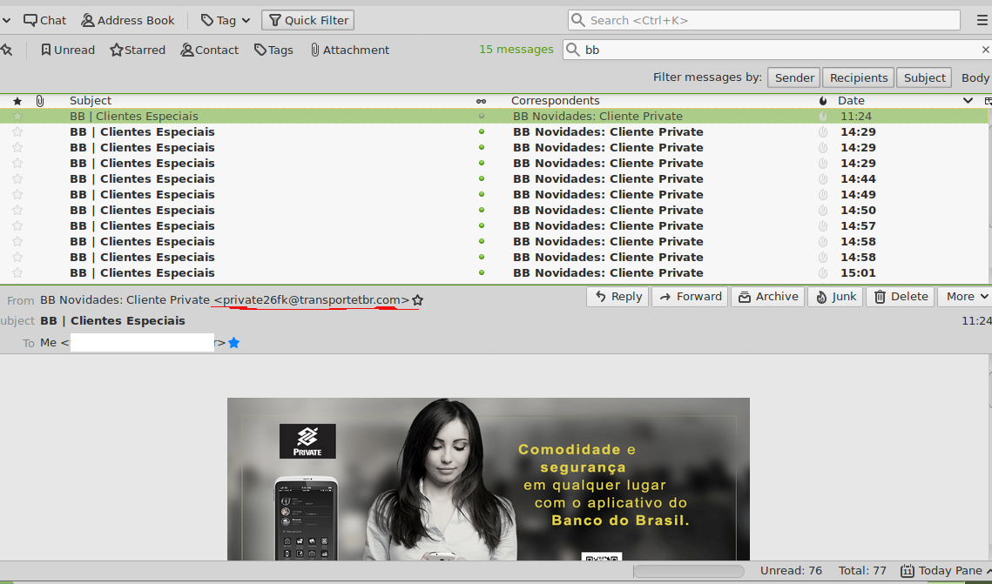Expand the Tag dropdown arrow

[x=246, y=20]
